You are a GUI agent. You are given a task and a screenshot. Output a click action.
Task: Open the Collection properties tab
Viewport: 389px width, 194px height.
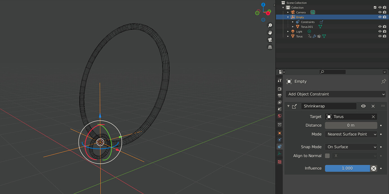(279, 125)
